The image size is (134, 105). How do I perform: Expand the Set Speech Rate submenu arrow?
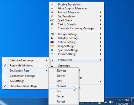(x=46, y=70)
